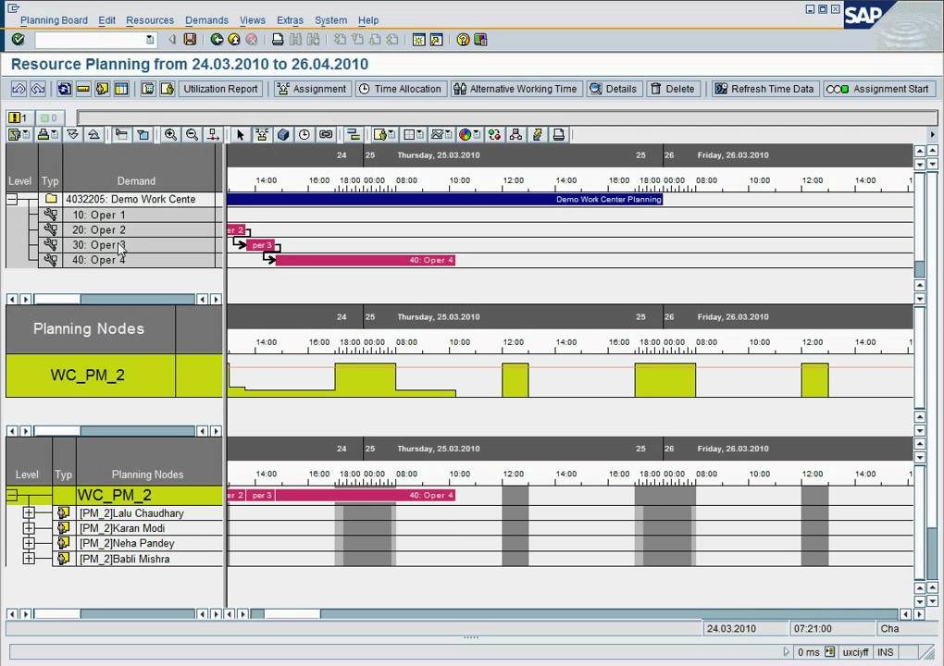Open the Resources menu

(150, 20)
